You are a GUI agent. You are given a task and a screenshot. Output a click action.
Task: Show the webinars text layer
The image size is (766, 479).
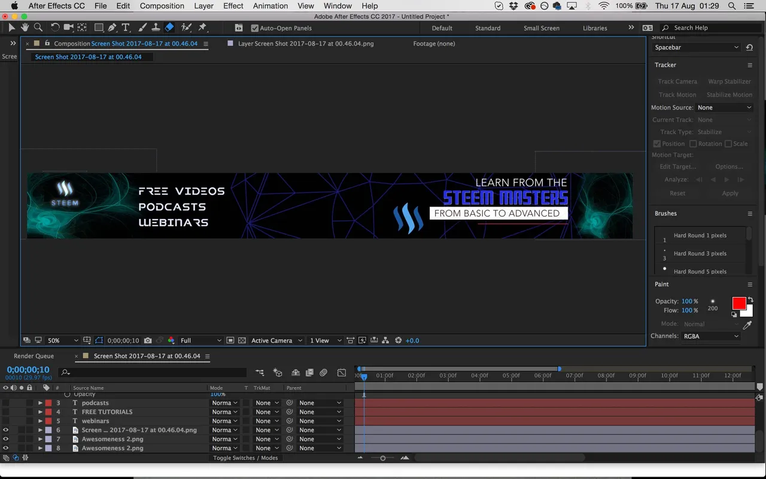pyautogui.click(x=6, y=421)
